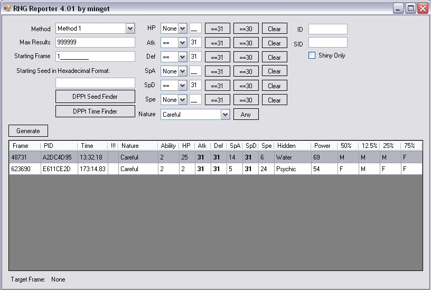The width and height of the screenshot is (431, 290).
Task: Set Spe to ==30
Action: pyautogui.click(x=246, y=100)
